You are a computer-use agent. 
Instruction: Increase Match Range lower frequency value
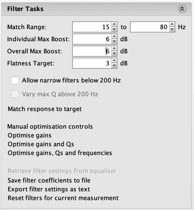[x=114, y=24]
